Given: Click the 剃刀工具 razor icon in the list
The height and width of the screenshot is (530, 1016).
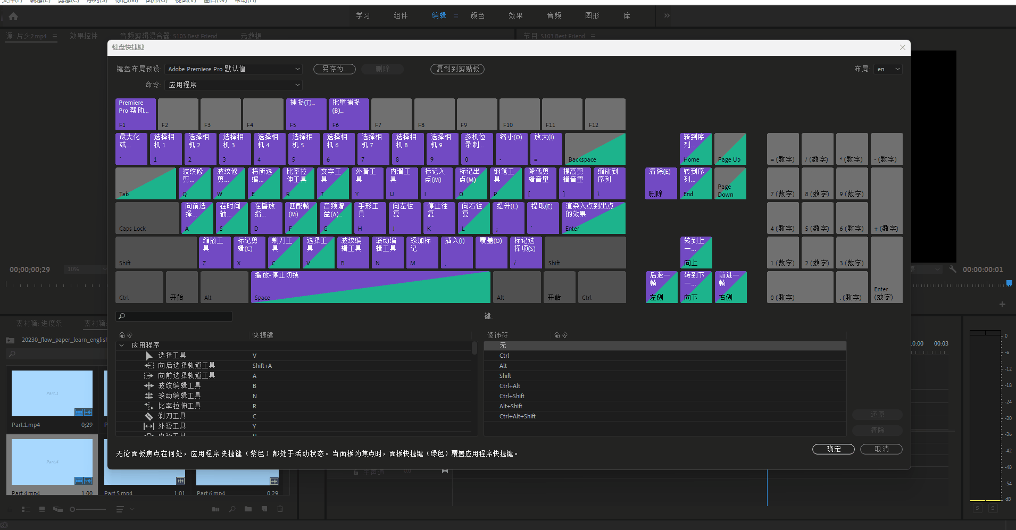Looking at the screenshot, I should click(149, 416).
